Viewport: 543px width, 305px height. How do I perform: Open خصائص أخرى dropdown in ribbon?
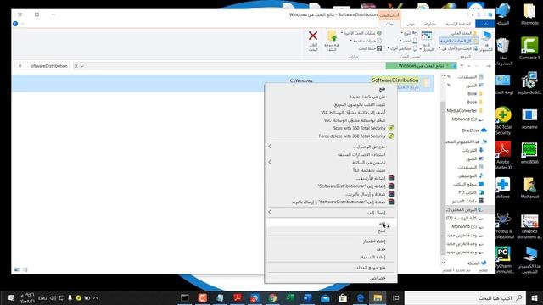tap(402, 48)
